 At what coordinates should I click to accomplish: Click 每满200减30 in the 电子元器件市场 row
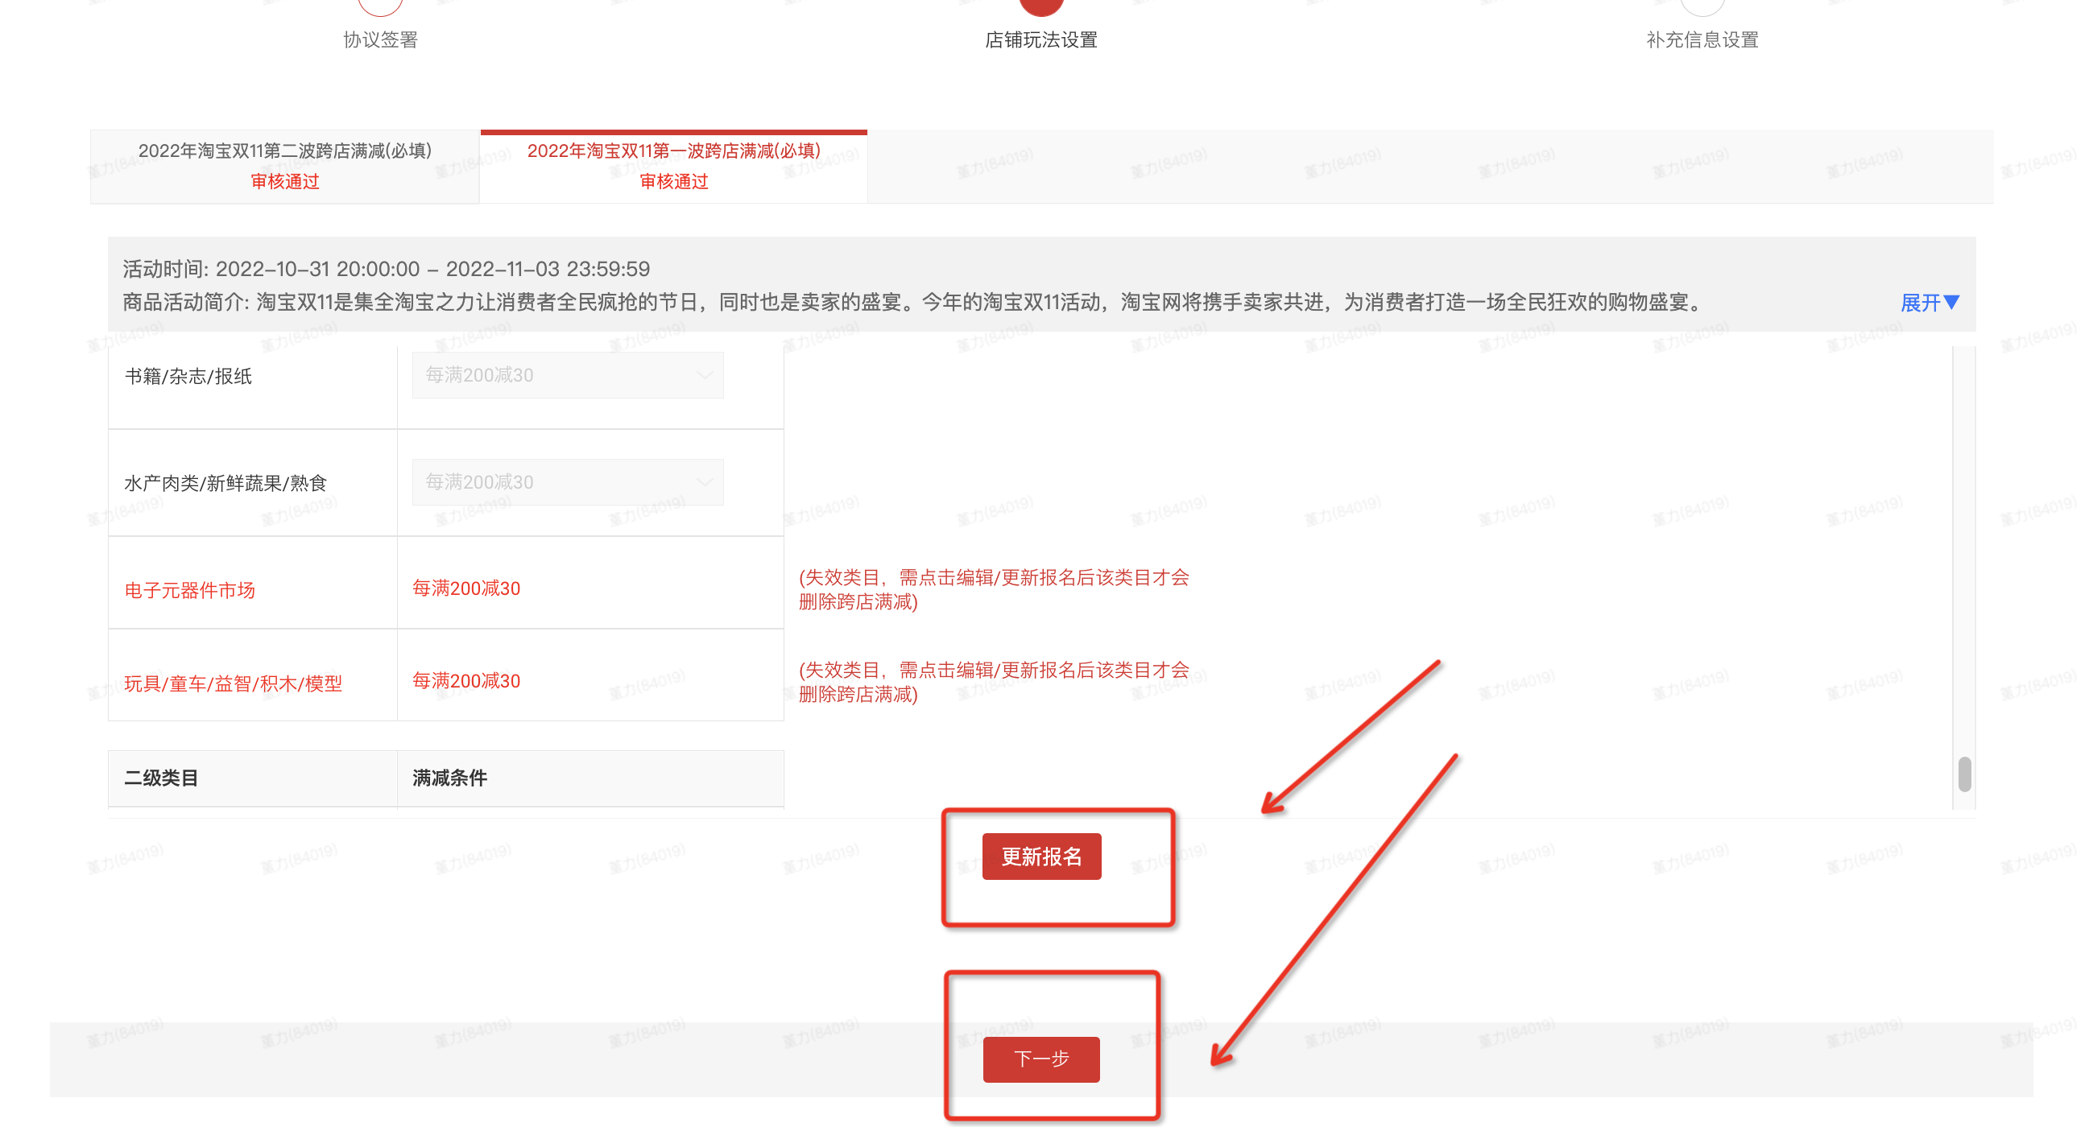466,588
